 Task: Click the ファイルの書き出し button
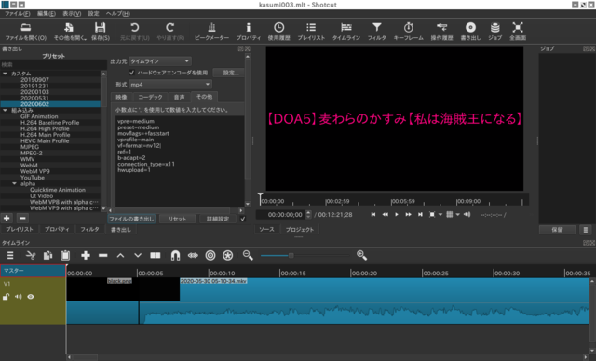coord(131,219)
